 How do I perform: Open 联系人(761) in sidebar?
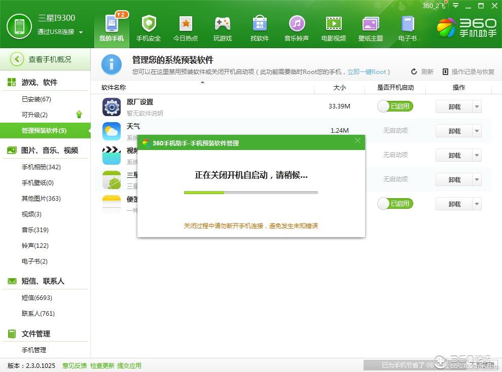tap(38, 313)
